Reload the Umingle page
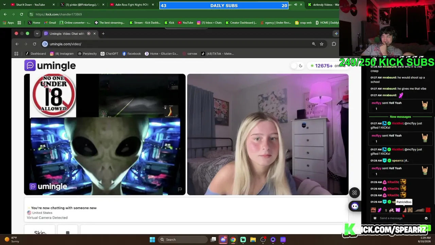Image resolution: width=435 pixels, height=245 pixels. click(34, 44)
